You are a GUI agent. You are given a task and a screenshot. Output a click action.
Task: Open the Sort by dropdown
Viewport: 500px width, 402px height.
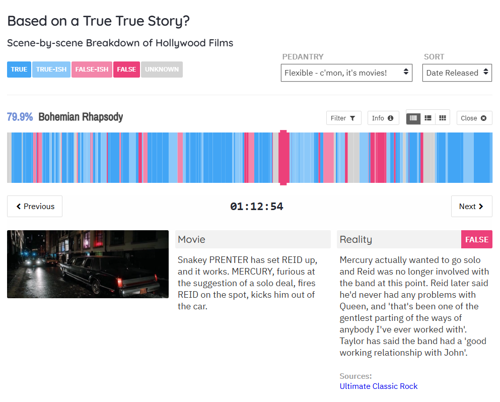457,73
